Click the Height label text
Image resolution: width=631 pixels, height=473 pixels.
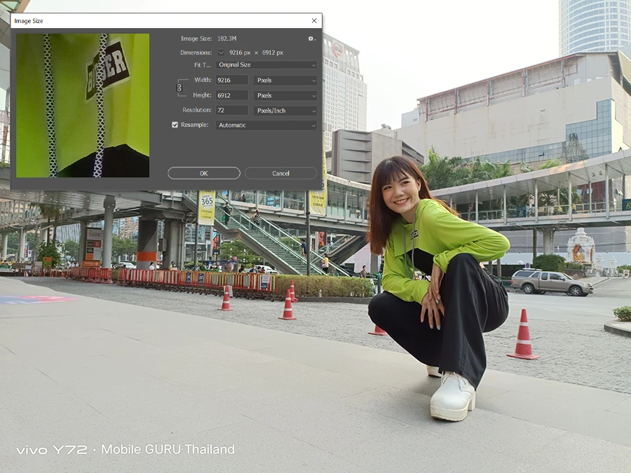[x=201, y=95]
